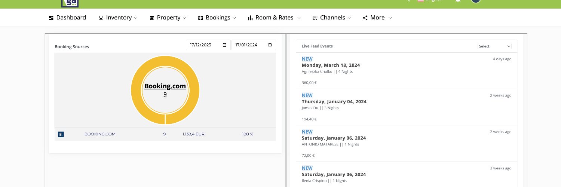Open the Channels menu label
Viewport: 561px width, 187px height.
(332, 18)
